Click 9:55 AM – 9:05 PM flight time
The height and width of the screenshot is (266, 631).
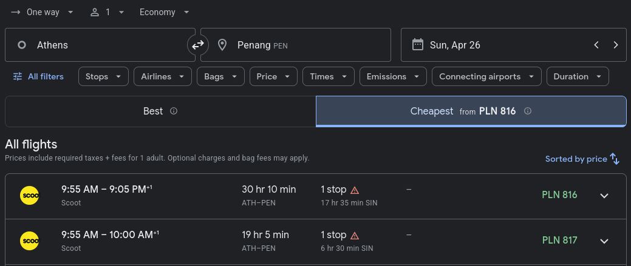tap(107, 190)
